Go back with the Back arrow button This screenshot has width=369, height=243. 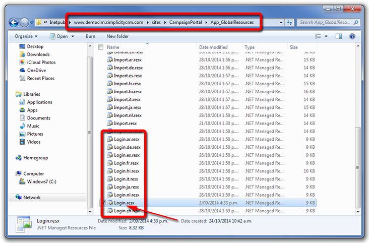tap(14, 23)
